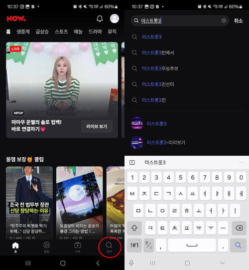Tap Android recents button below keyboard

click(152, 263)
